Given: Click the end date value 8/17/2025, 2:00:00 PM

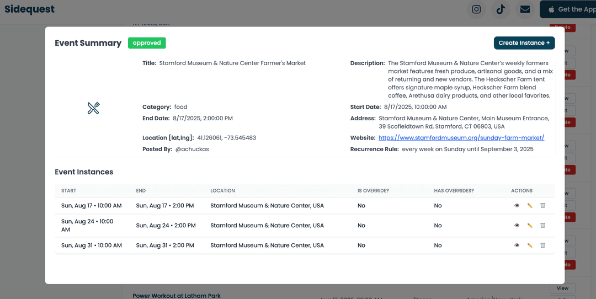Looking at the screenshot, I should point(203,118).
